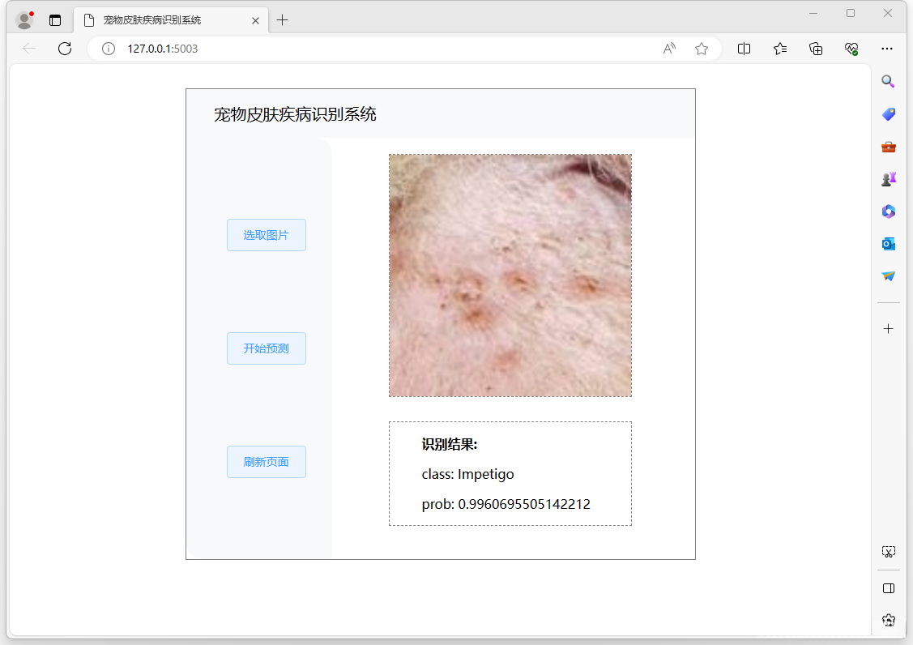Launch Games from the chess piece sidebar icon
Viewport: 913px width, 645px height.
click(888, 178)
